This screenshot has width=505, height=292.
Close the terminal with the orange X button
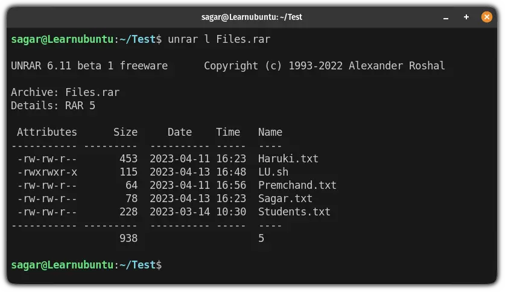487,17
